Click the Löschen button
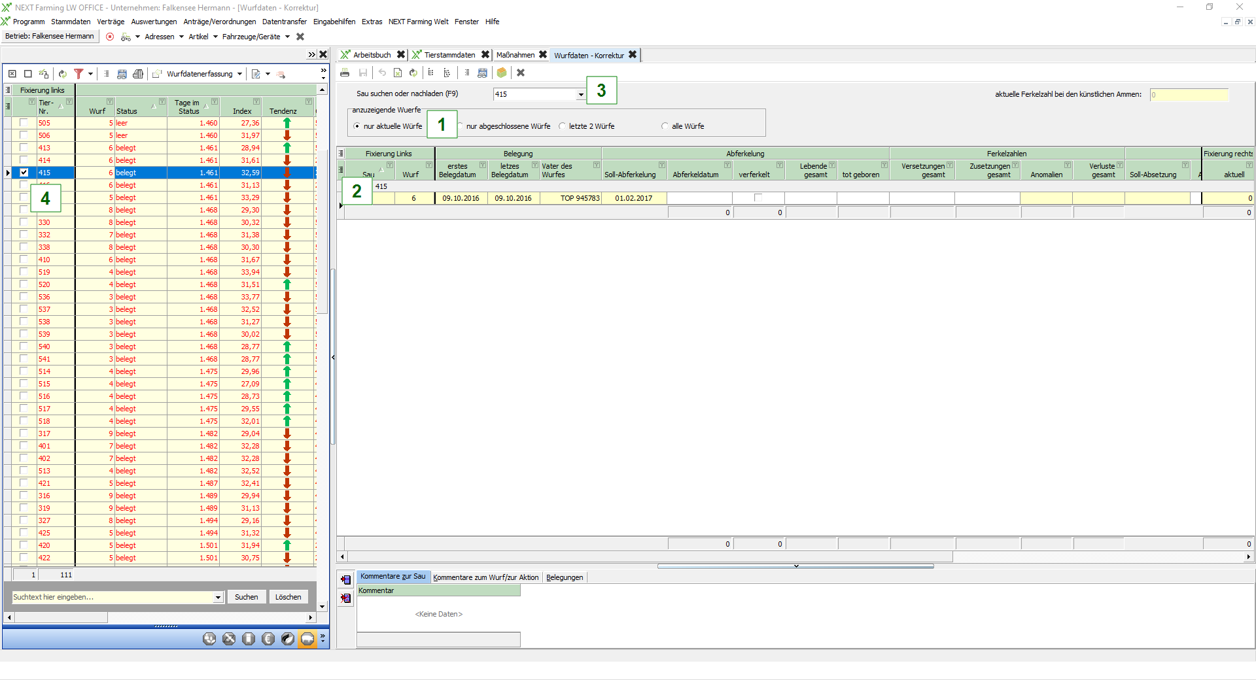Image resolution: width=1256 pixels, height=680 pixels. 288,597
